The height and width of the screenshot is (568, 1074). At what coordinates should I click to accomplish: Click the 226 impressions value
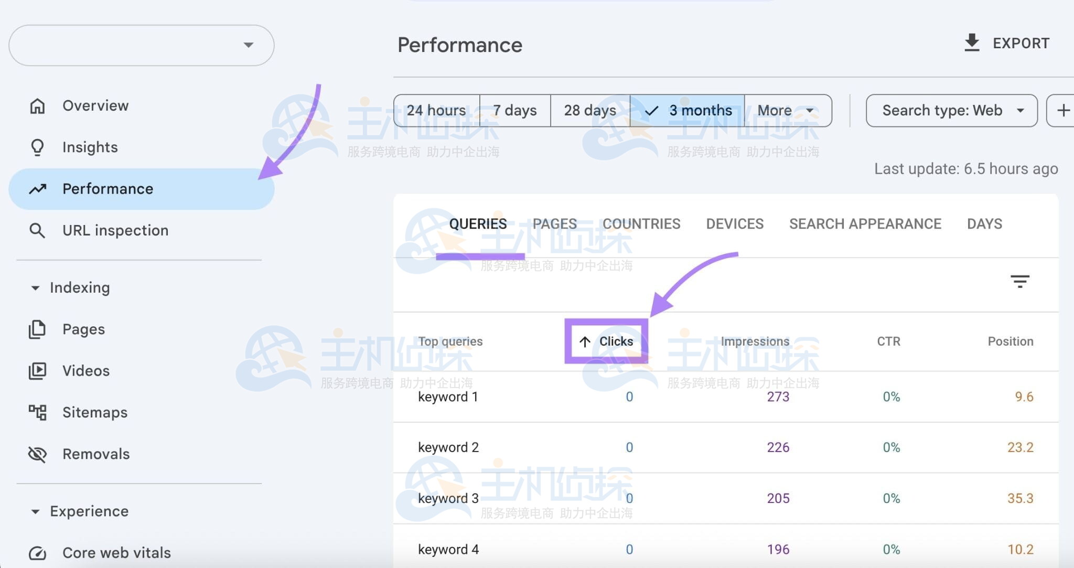pyautogui.click(x=778, y=448)
